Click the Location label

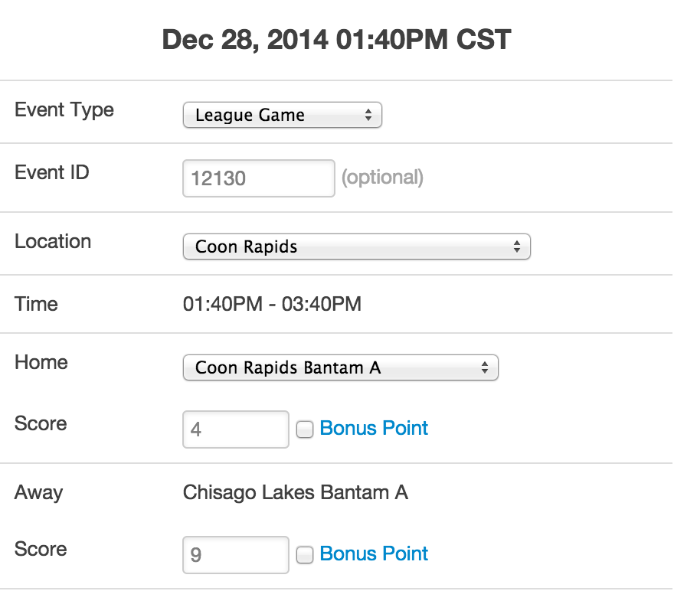coord(53,241)
